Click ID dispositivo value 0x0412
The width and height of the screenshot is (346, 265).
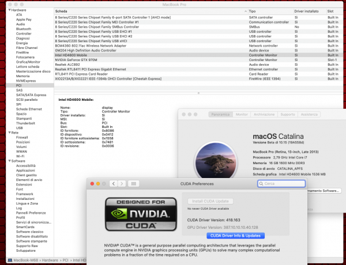pyautogui.click(x=108, y=134)
